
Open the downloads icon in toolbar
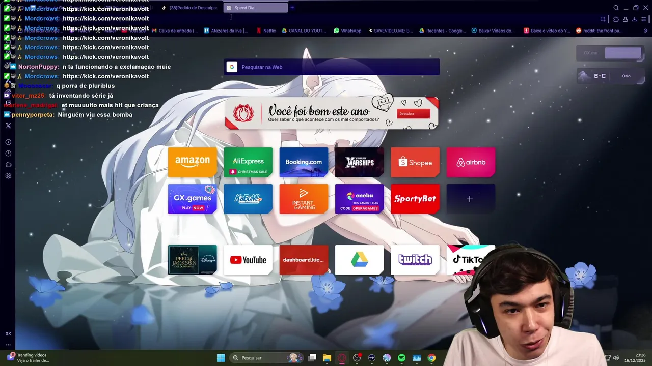point(634,19)
